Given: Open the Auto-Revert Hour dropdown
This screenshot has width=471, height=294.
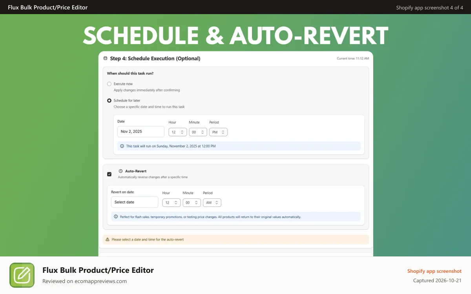Looking at the screenshot, I should tap(172, 203).
